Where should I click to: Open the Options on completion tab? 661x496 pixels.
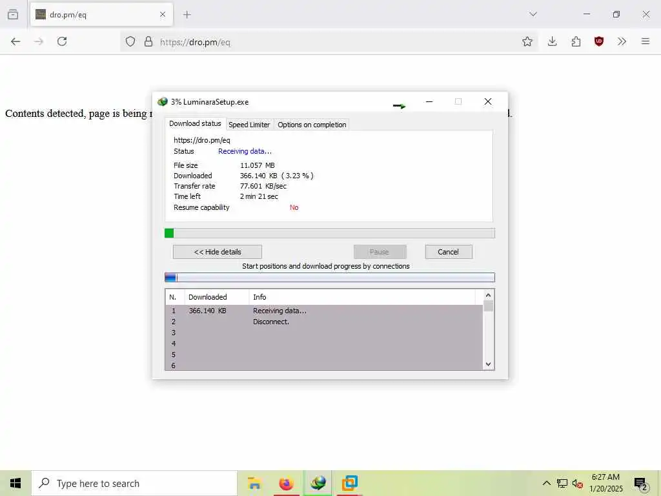[x=312, y=125]
